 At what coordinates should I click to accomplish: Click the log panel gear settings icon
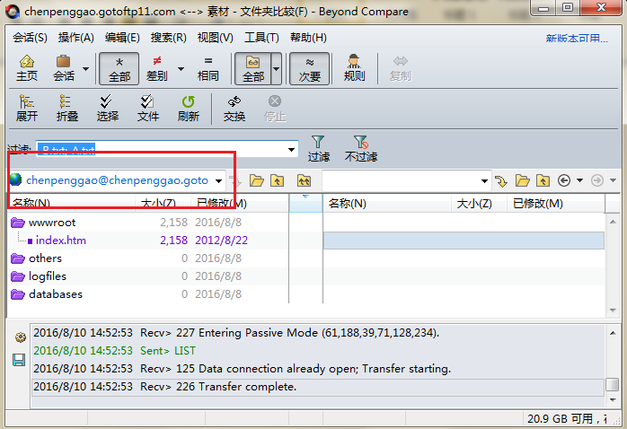pos(20,338)
